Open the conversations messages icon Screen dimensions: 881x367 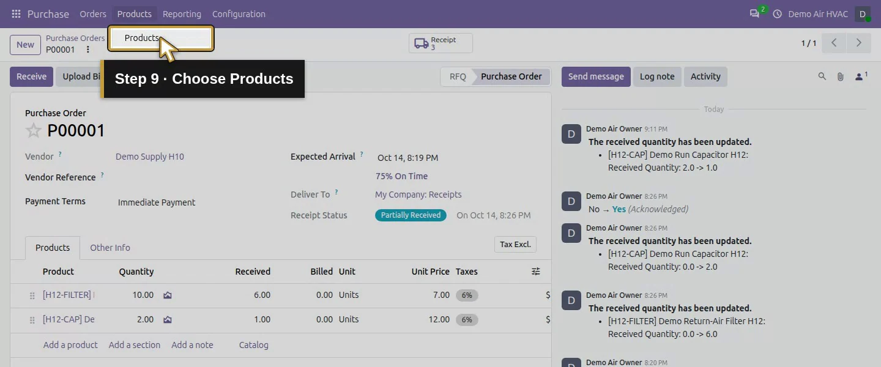[x=755, y=13]
